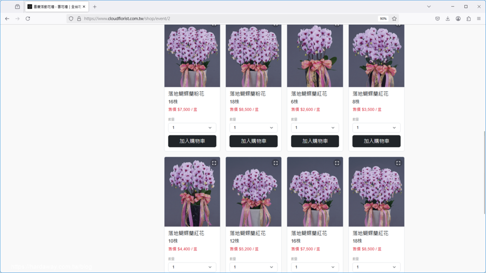Open quantity dropdown for pink orchid 18株
The width and height of the screenshot is (486, 273).
(x=253, y=128)
